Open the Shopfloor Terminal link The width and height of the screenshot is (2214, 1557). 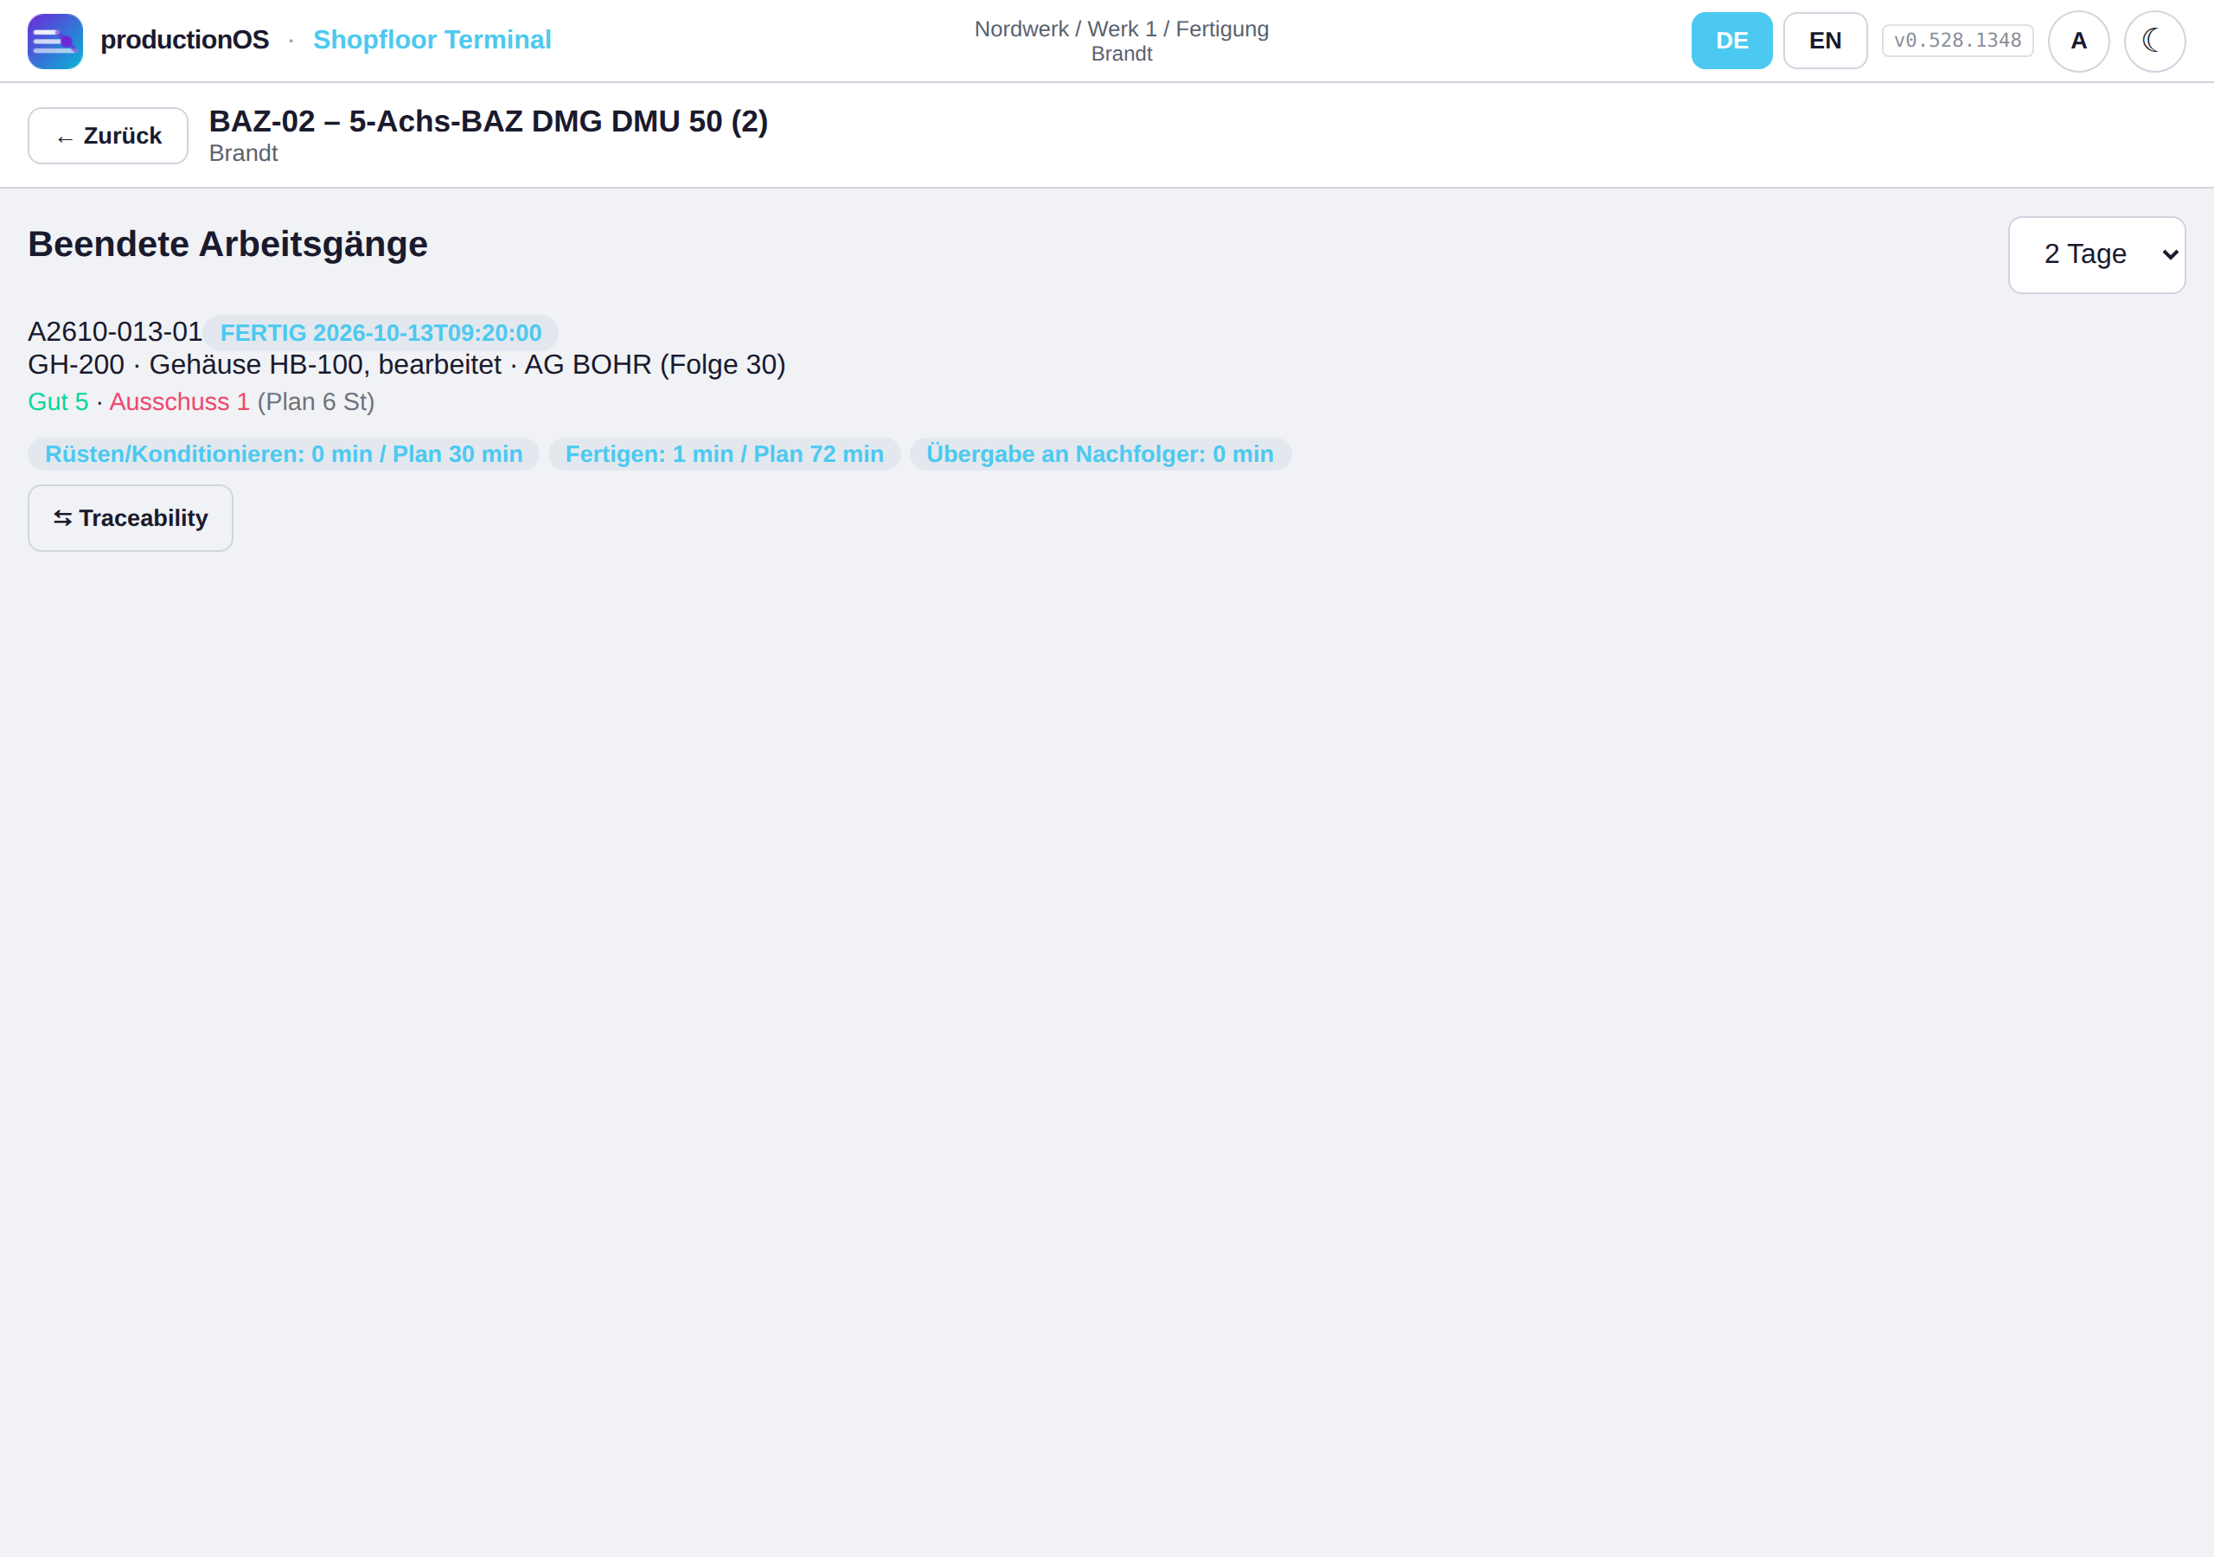[432, 40]
